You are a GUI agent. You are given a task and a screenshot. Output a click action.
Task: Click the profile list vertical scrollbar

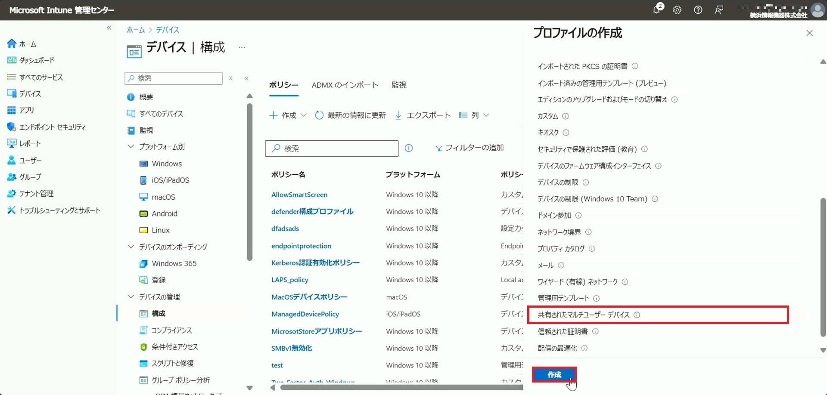pyautogui.click(x=823, y=267)
